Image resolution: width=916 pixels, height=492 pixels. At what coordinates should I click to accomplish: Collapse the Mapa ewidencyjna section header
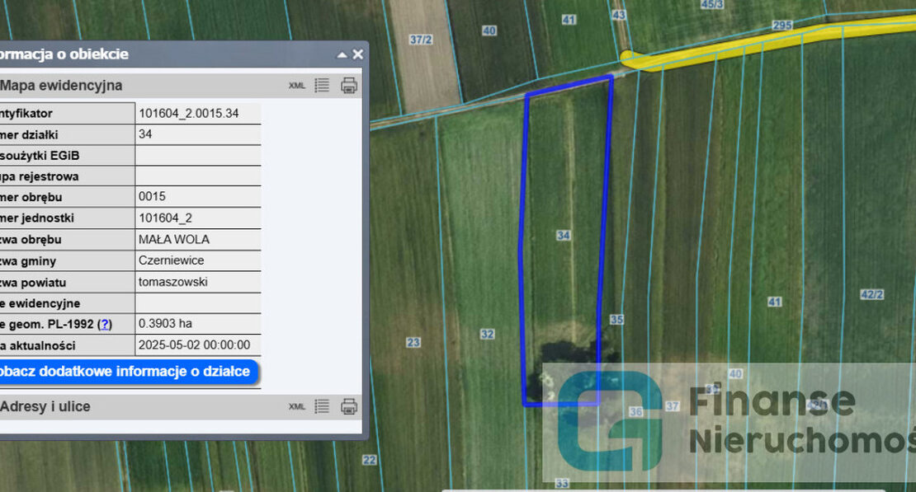point(62,85)
